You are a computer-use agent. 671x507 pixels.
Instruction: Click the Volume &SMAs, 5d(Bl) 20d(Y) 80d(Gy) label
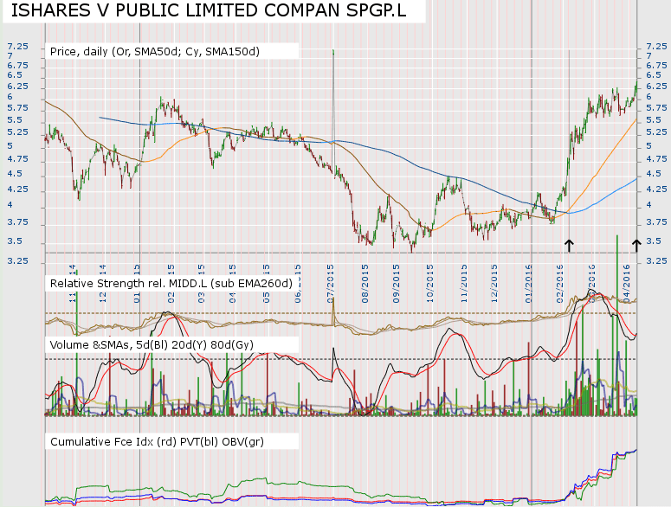pos(152,345)
